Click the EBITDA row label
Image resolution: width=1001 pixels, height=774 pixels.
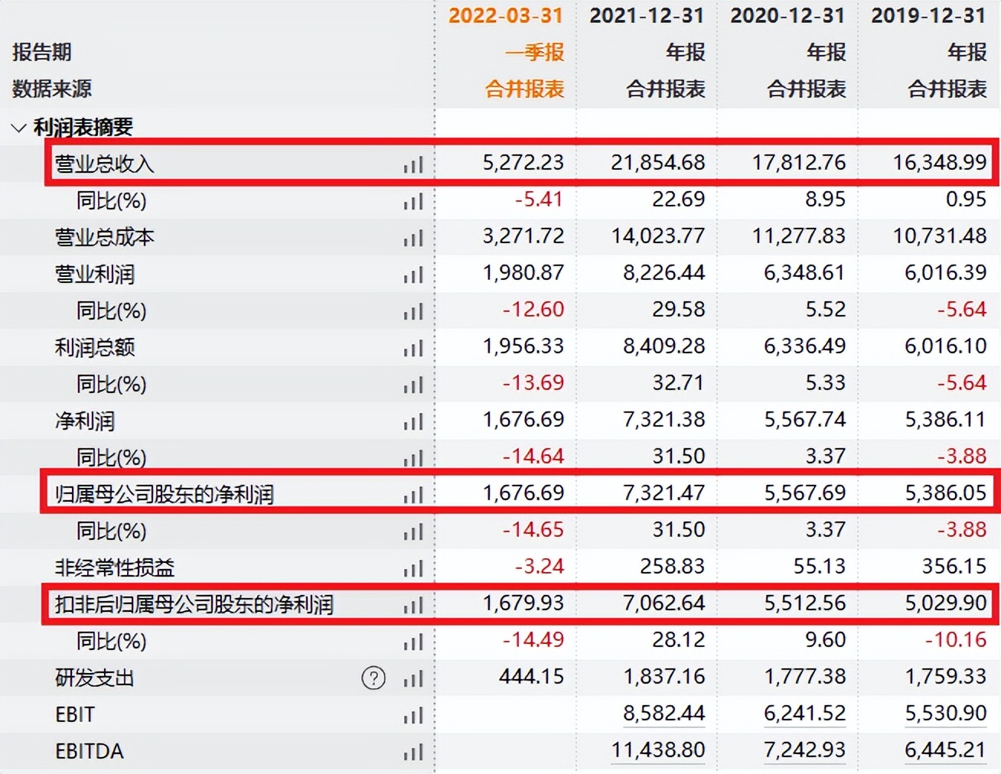coord(89,751)
